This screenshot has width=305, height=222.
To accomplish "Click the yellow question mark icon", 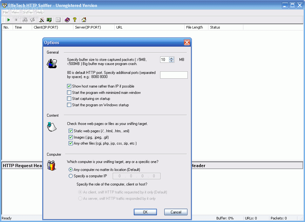I will coord(75,20).
